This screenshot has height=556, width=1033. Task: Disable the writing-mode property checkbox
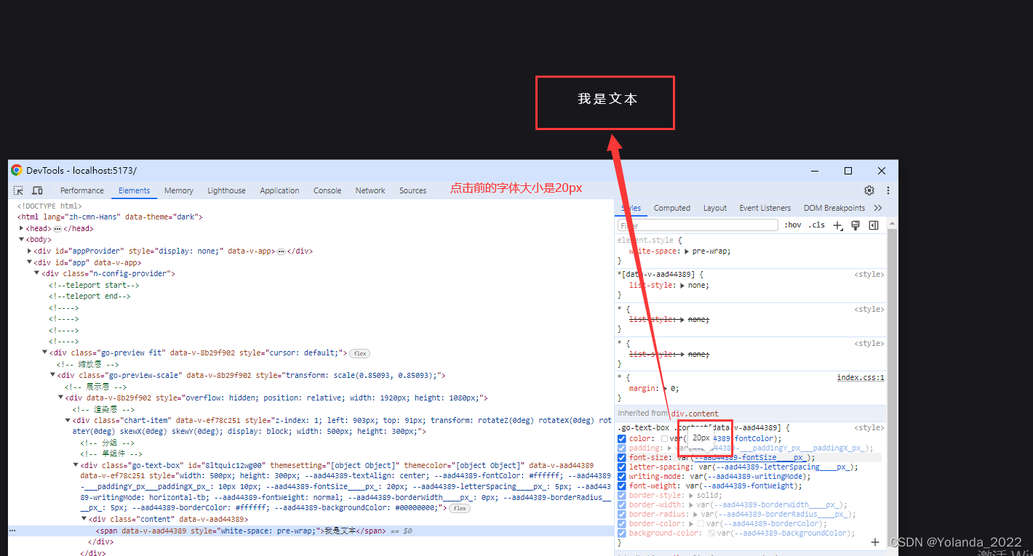click(621, 476)
